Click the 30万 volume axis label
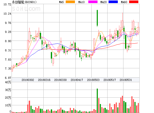The width and height of the screenshot is (154, 113). tap(8, 90)
